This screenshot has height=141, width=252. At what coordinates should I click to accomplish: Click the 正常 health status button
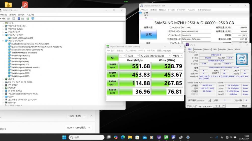148,35
